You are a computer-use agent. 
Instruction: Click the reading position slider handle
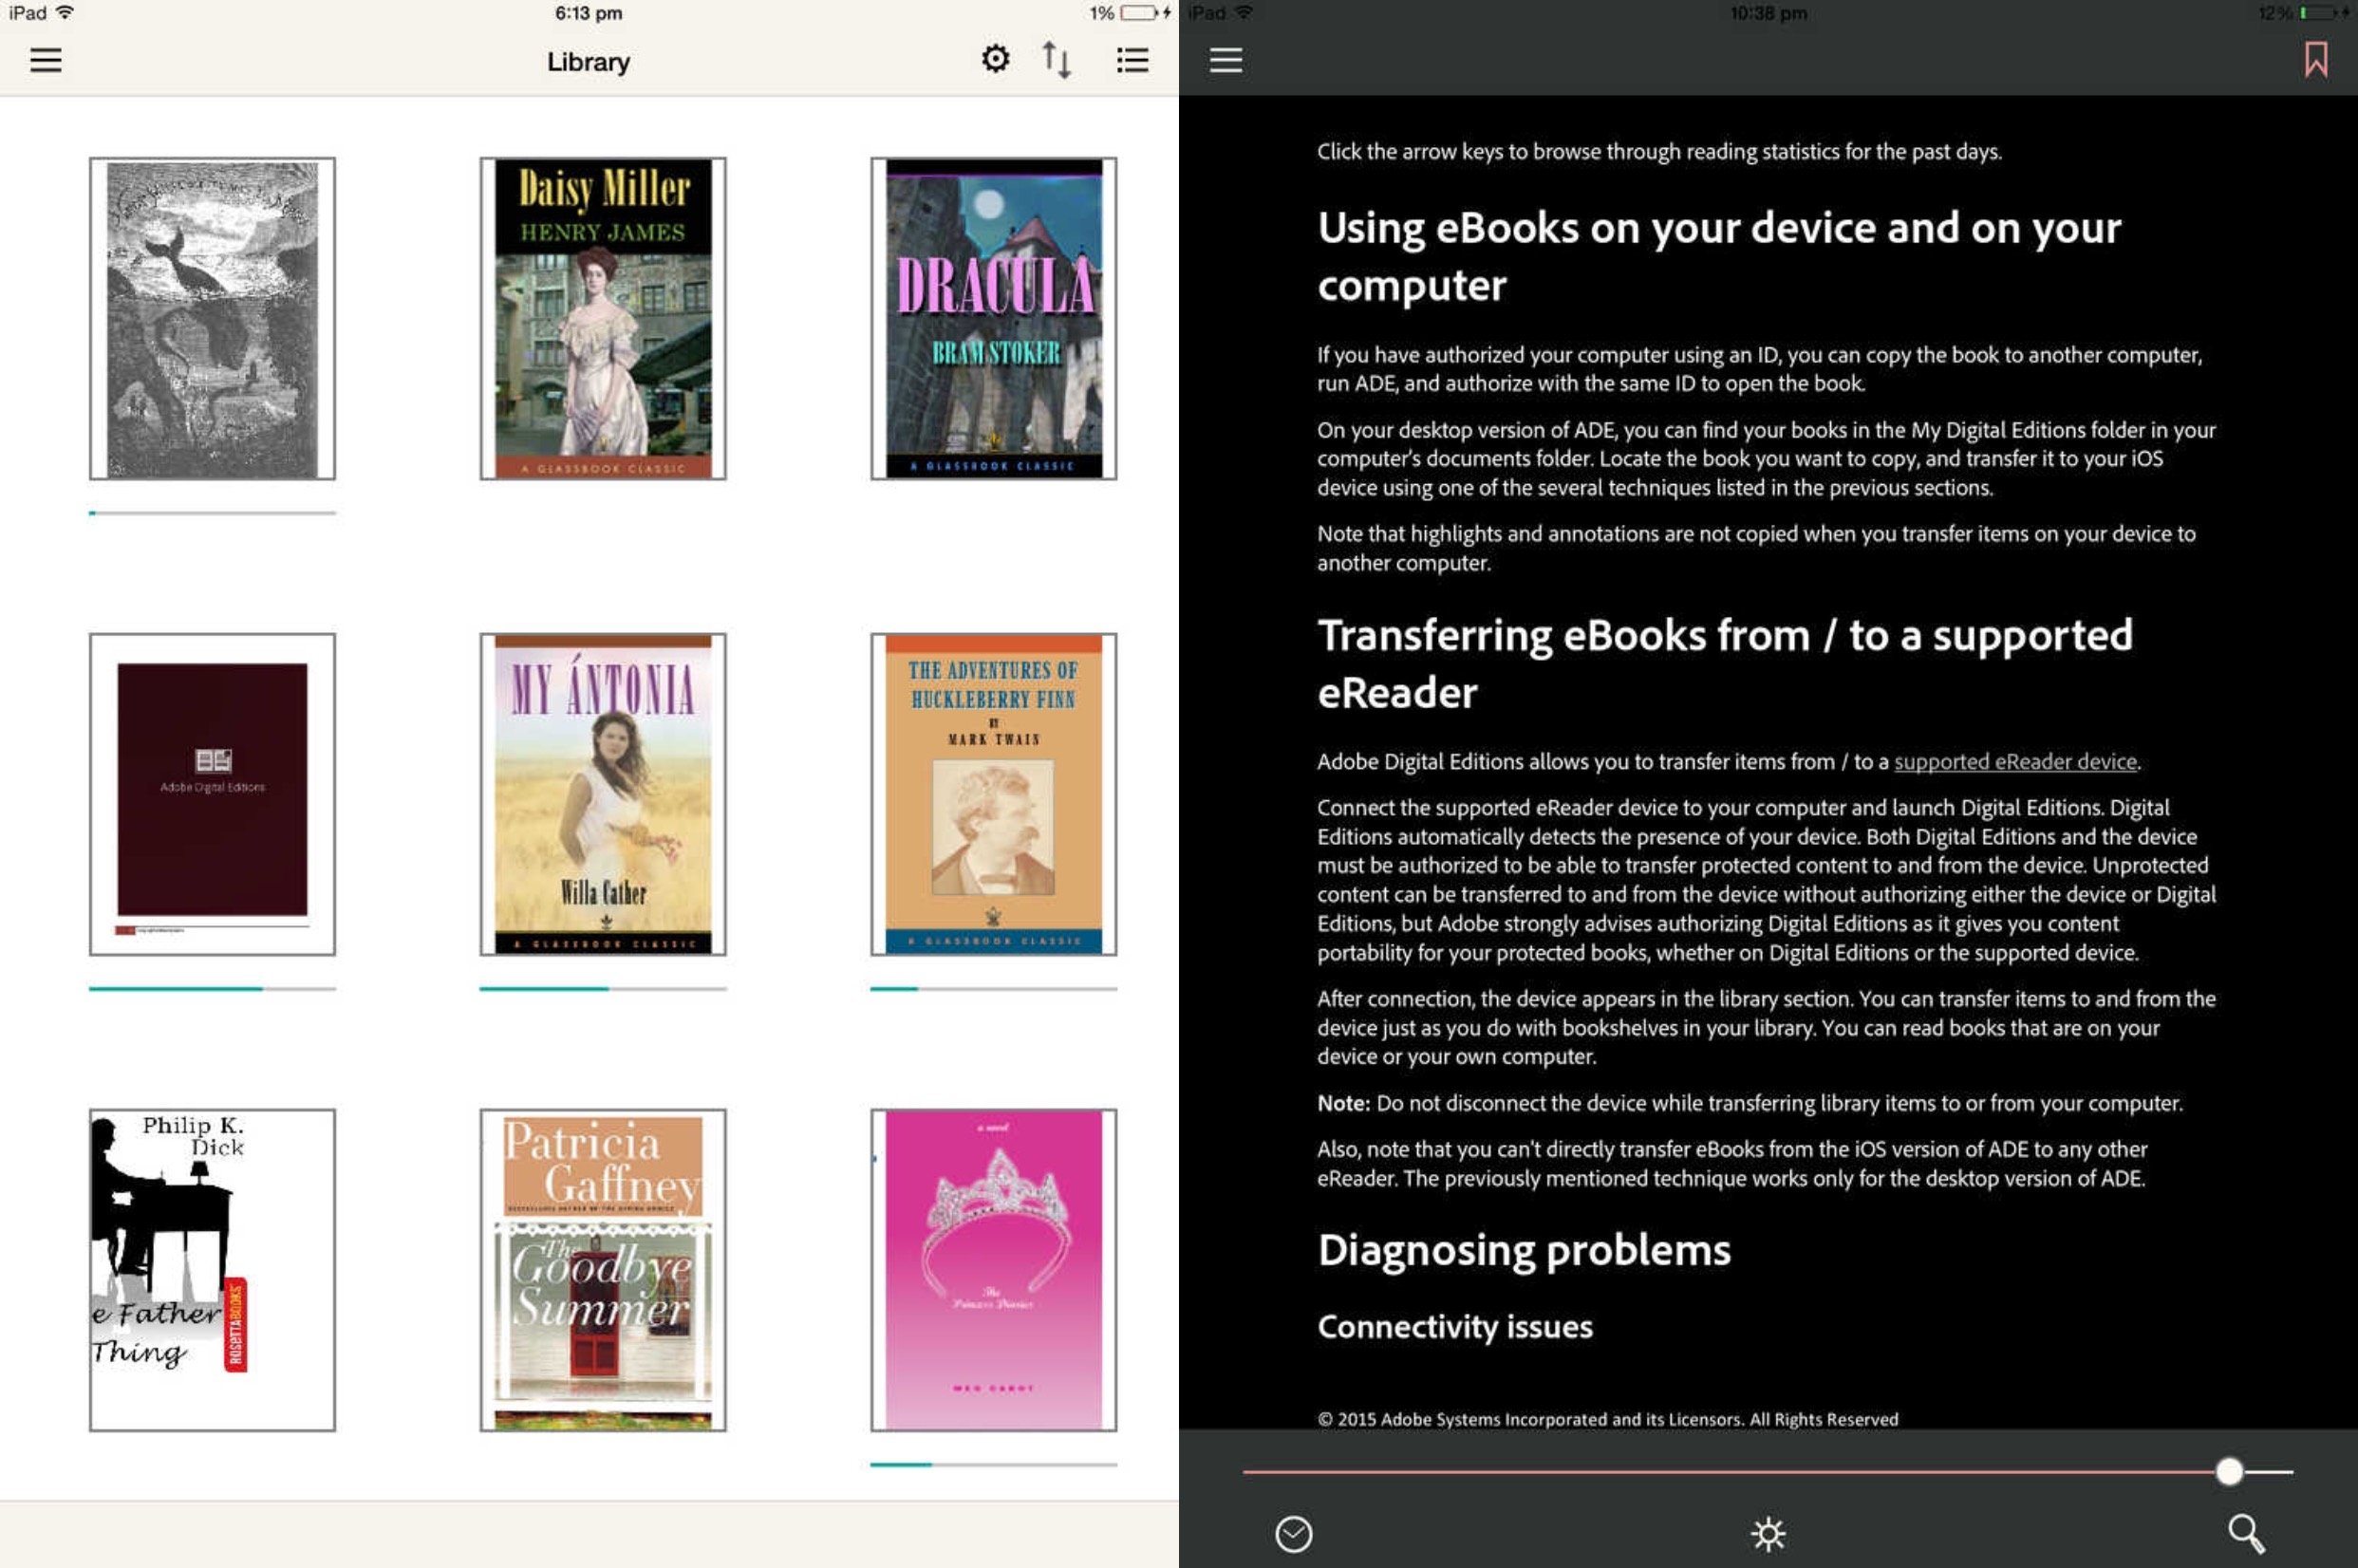pyautogui.click(x=2229, y=1471)
